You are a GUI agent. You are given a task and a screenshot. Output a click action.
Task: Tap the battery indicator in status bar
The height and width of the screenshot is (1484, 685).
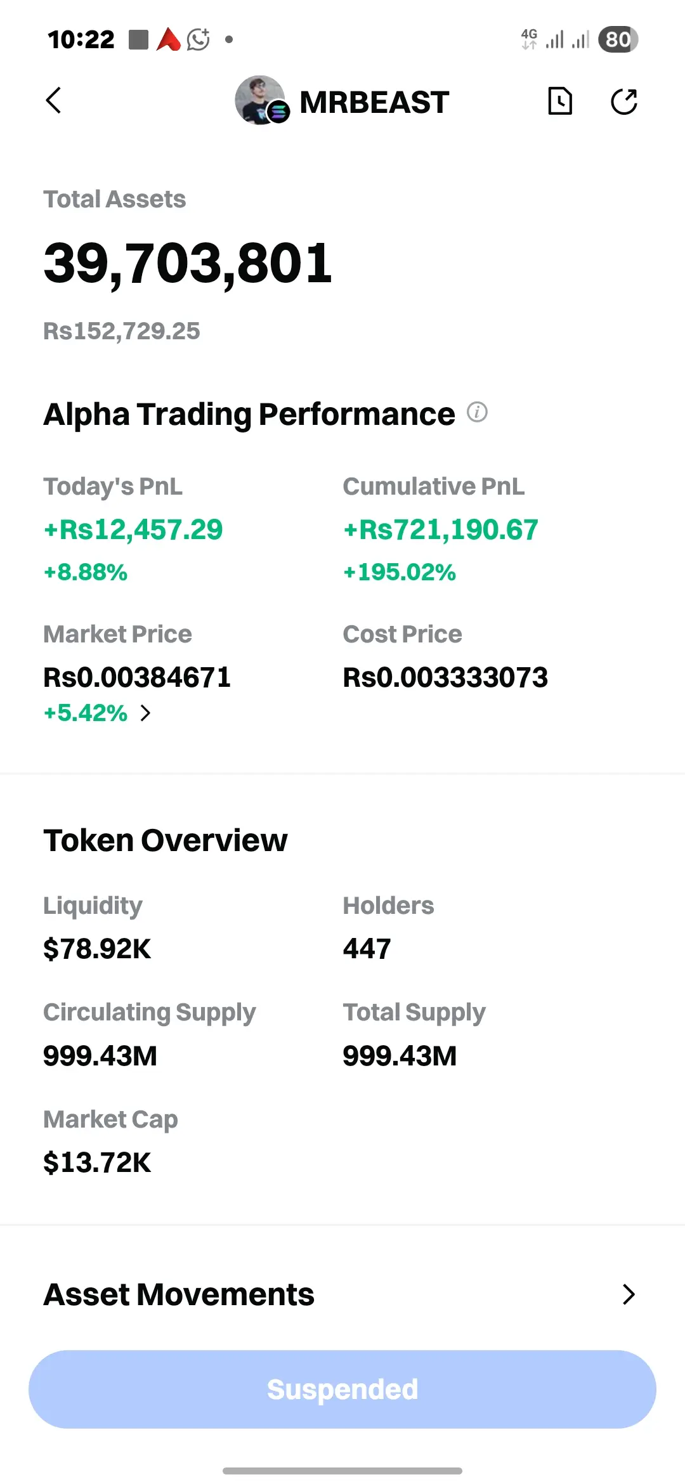[618, 39]
